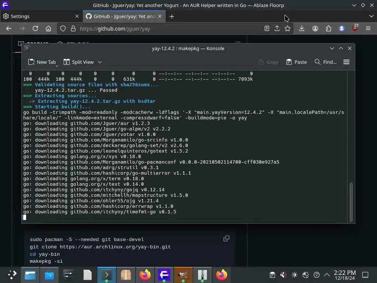
Task: Expand the New Tab profile arrow in Konsole
Action: [x=57, y=66]
